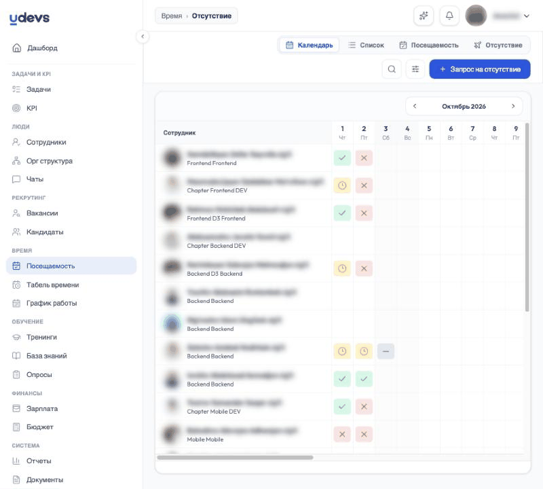The image size is (543, 489).
Task: Click the search magnifier icon
Action: click(392, 69)
